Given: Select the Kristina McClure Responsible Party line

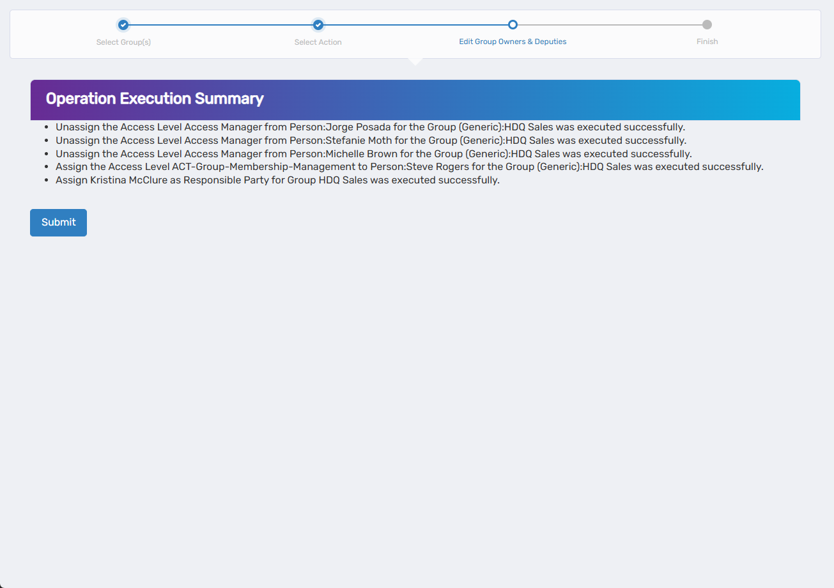Looking at the screenshot, I should 277,180.
